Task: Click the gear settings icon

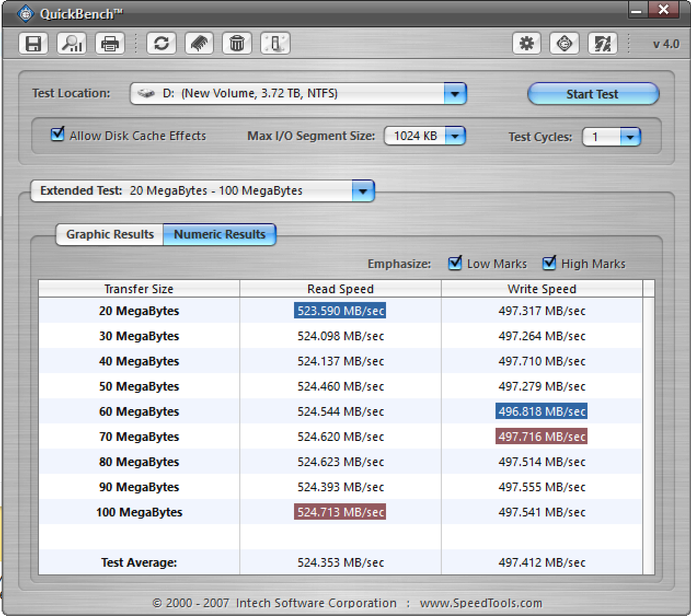Action: (x=527, y=44)
